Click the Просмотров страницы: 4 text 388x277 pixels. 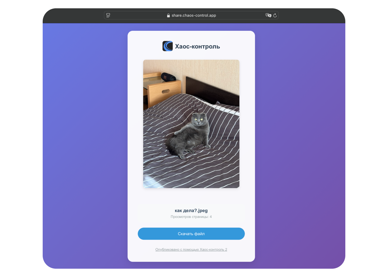pos(191,217)
